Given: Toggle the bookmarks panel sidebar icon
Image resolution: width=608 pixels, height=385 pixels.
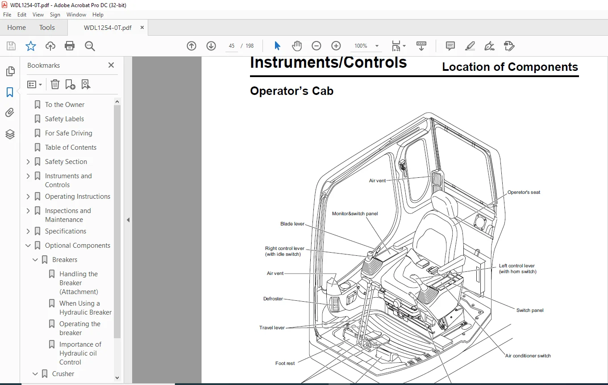Looking at the screenshot, I should tap(10, 92).
